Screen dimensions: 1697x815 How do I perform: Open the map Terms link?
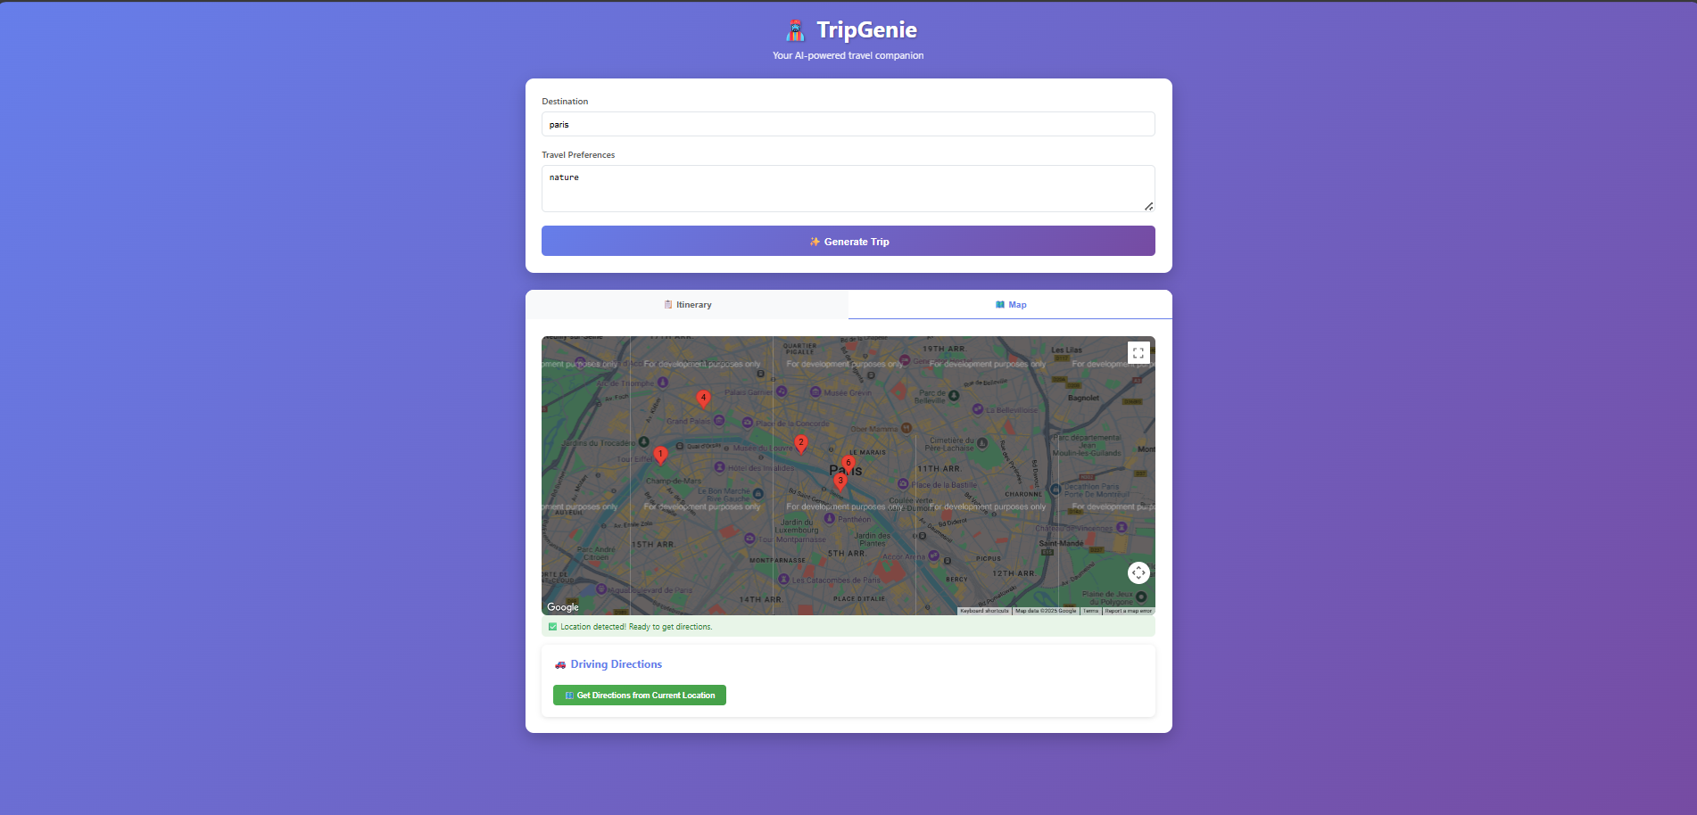(x=1090, y=611)
